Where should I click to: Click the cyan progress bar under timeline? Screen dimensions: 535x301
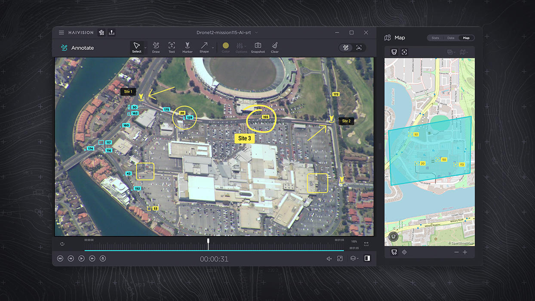214,250
